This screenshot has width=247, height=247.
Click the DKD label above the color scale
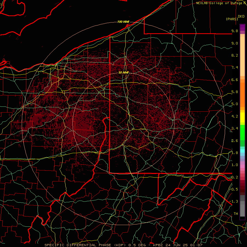241,16
